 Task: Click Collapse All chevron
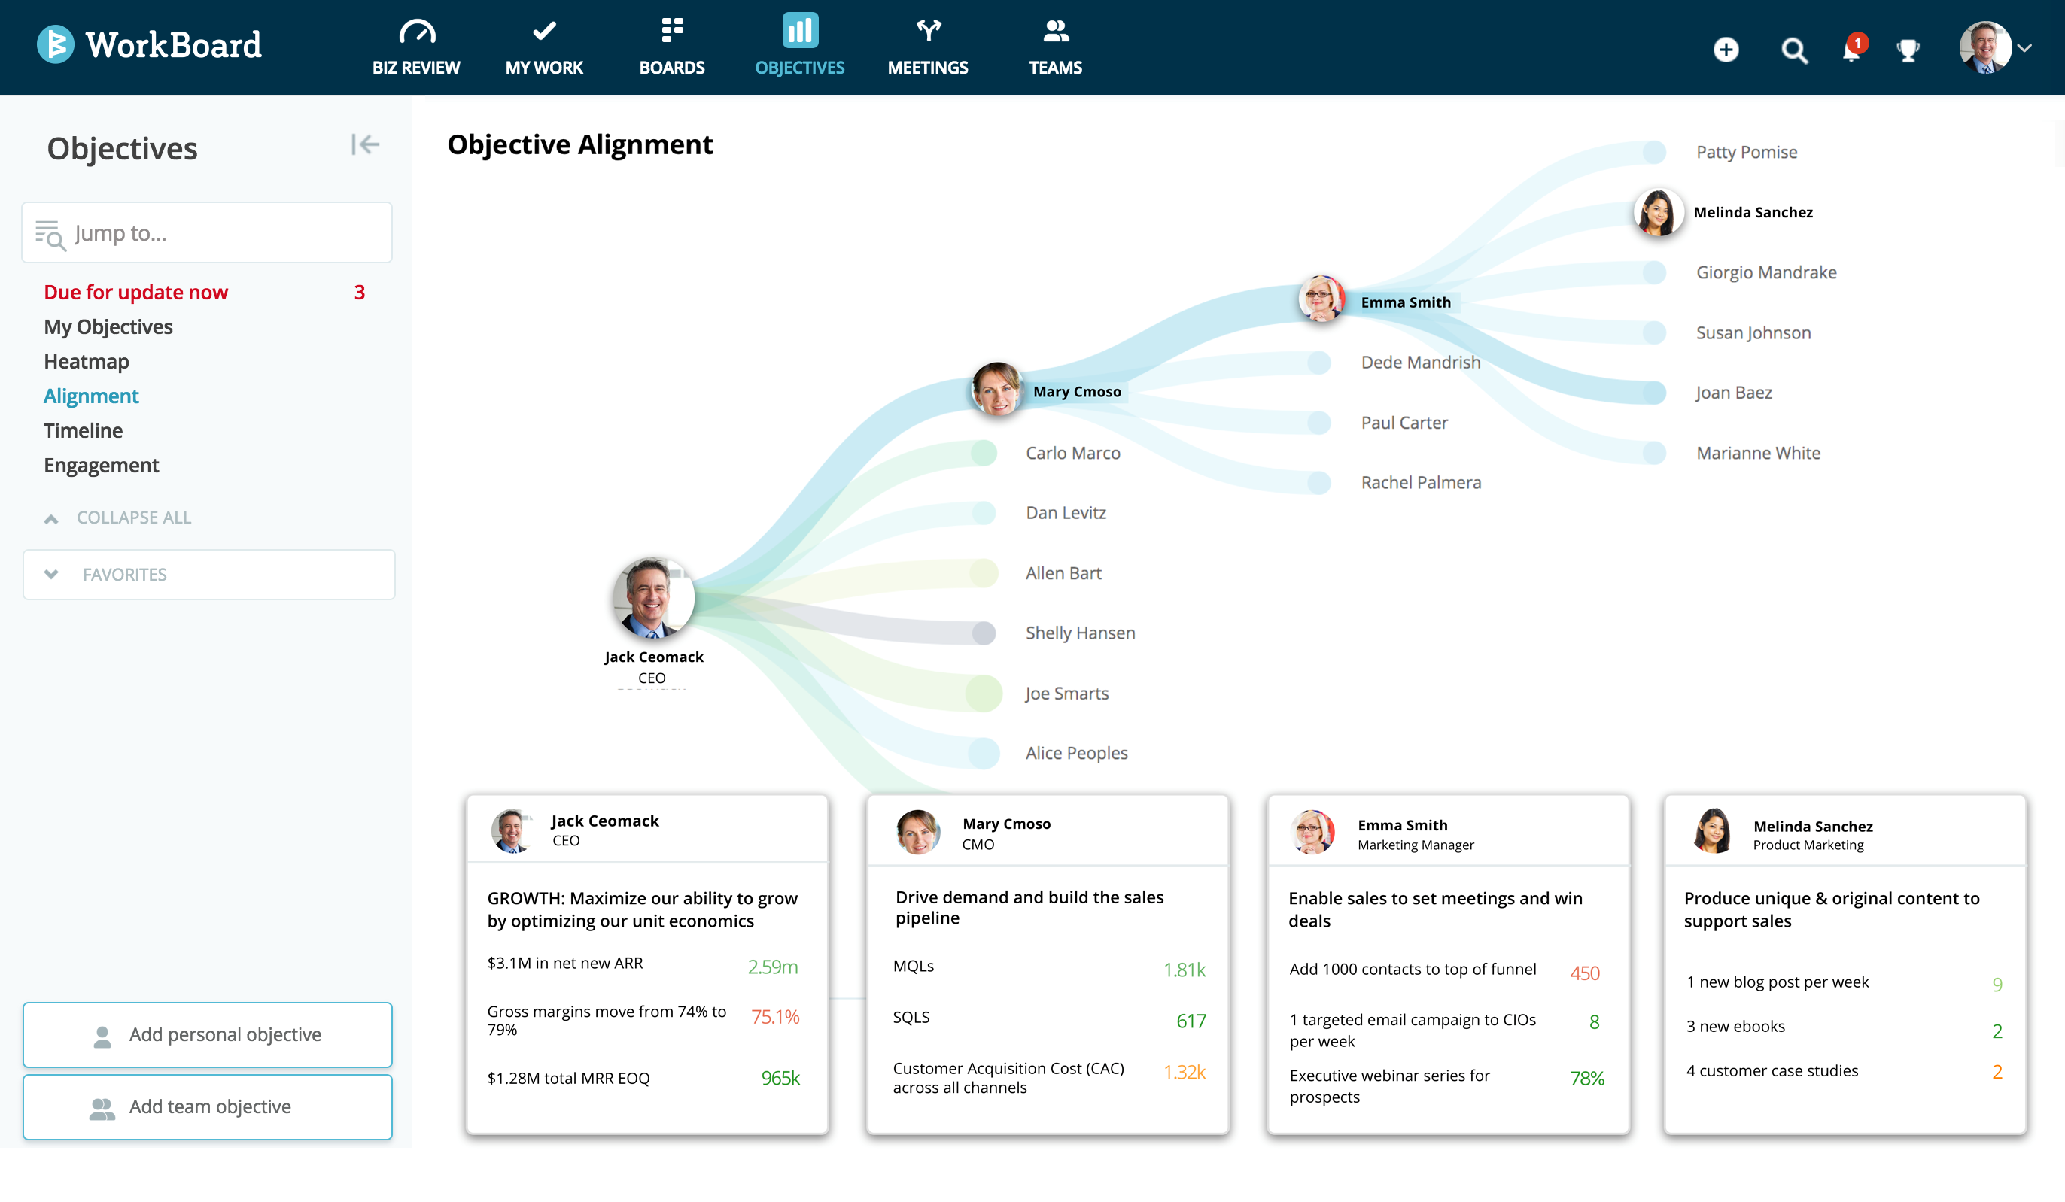[52, 518]
